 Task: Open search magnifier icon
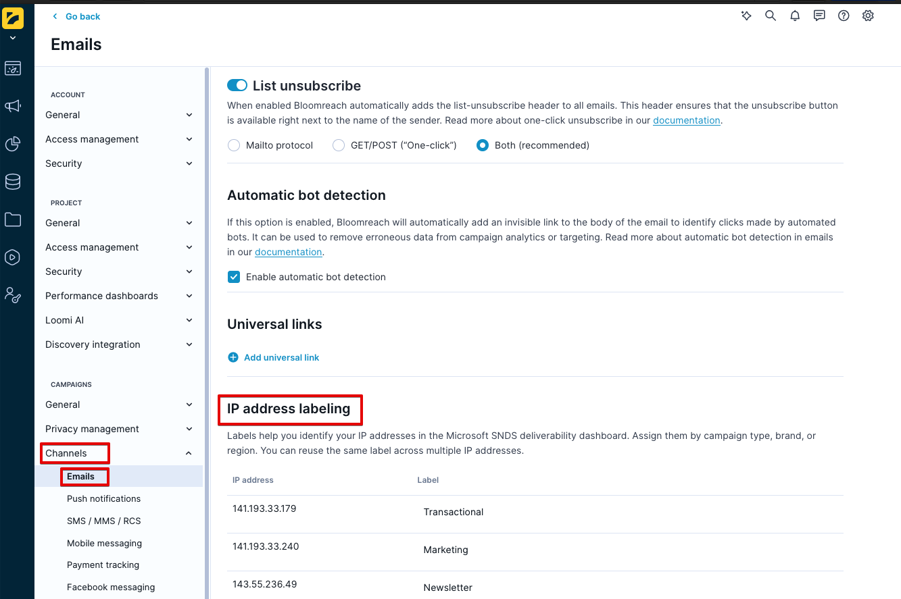click(771, 16)
